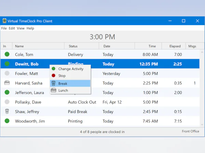Viewport: 205px width, 153px height.
Task: Click Matt Fowler's gray clocked-out dot
Action: [7, 73]
